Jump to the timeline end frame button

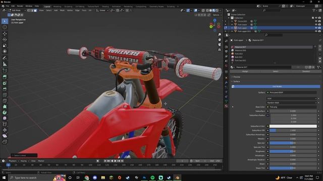click(x=122, y=161)
